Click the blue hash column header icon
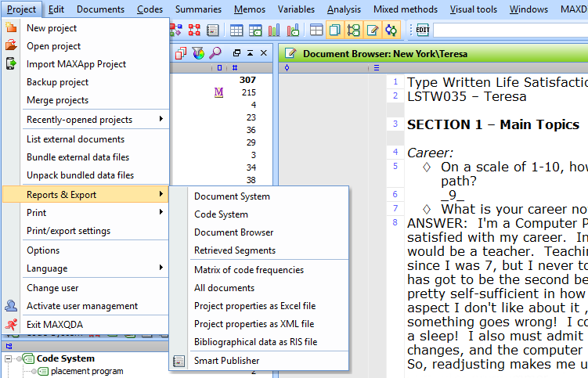This screenshot has width=588, height=378. click(x=235, y=68)
